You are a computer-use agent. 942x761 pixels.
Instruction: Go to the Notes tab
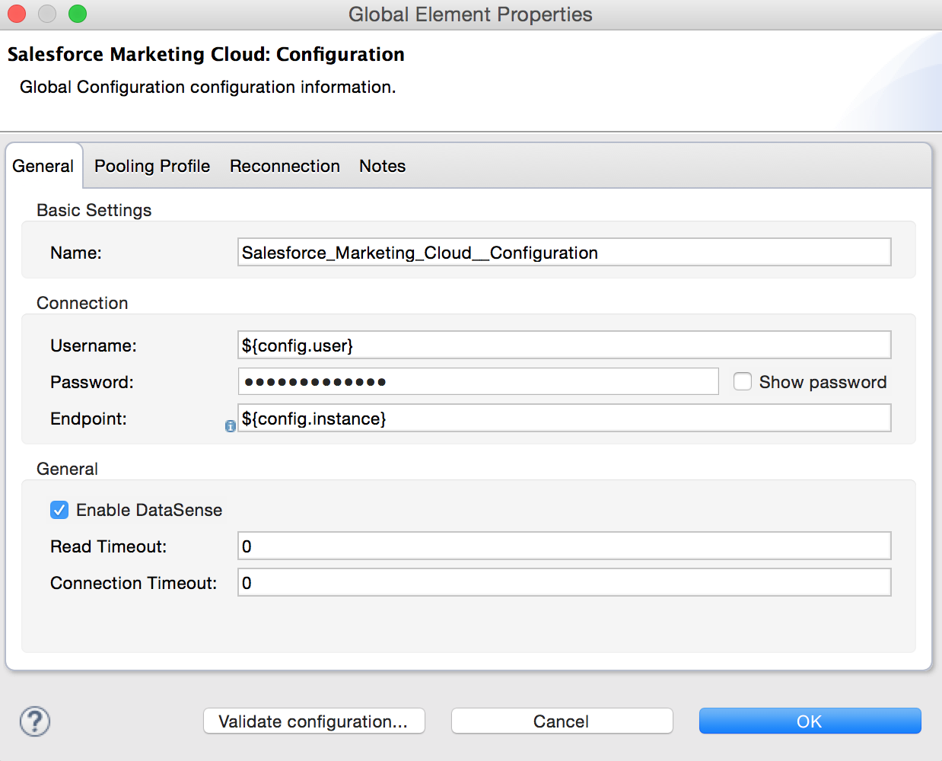(x=382, y=166)
